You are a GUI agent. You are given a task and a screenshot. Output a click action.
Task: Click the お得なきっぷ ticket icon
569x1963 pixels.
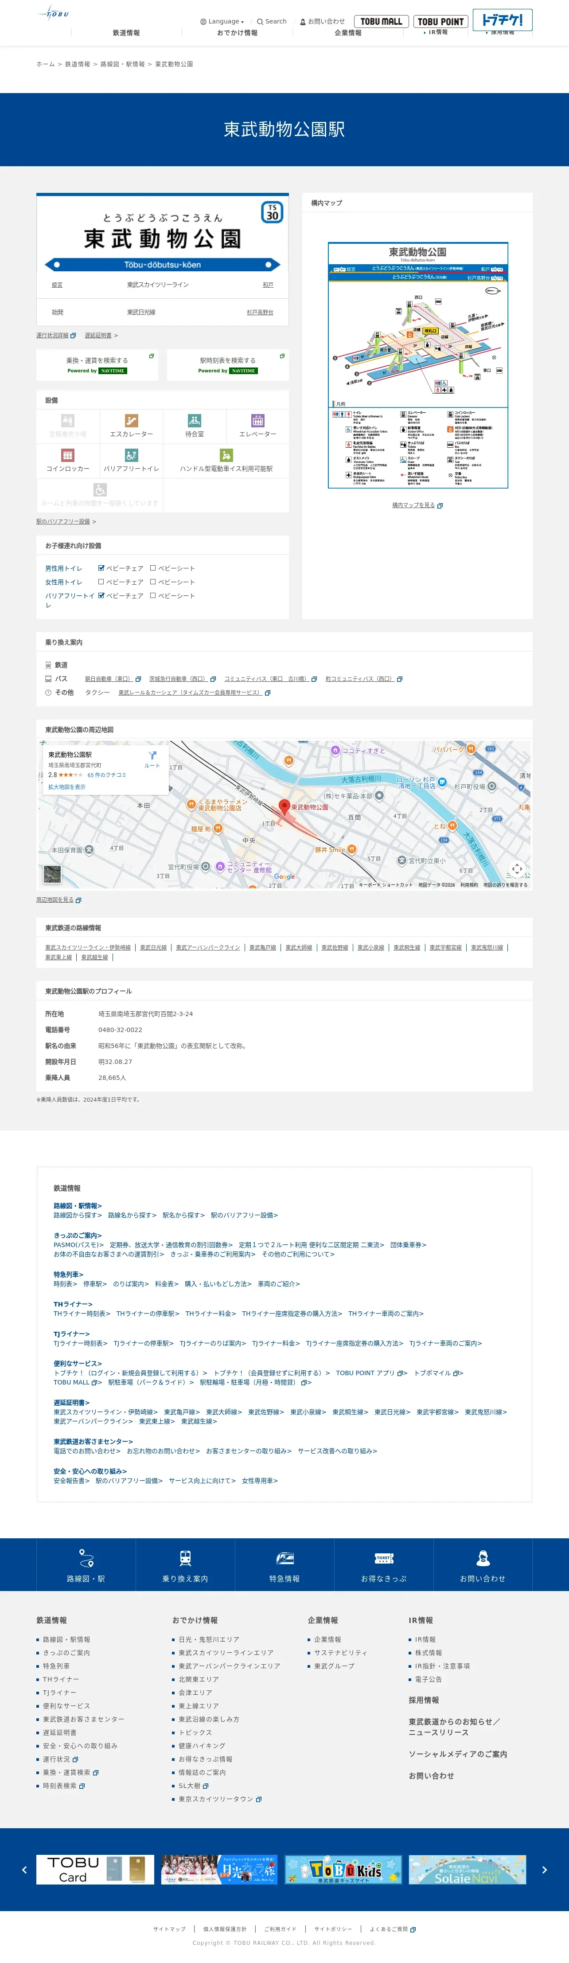pyautogui.click(x=384, y=1558)
